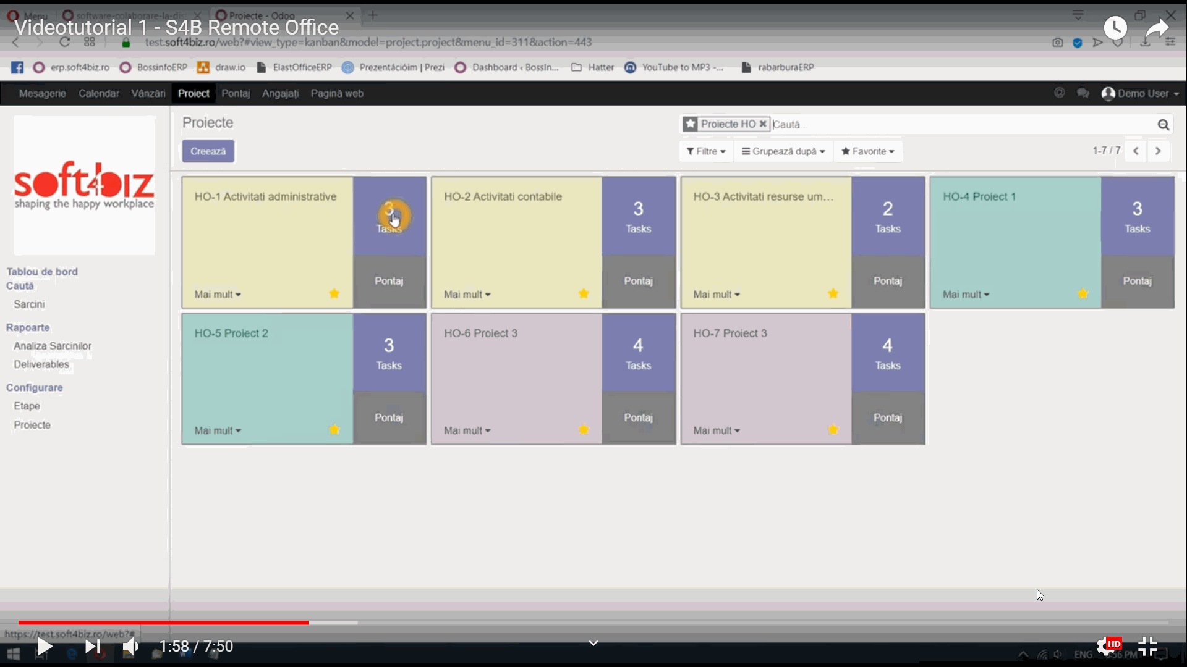Expand the Filtre dropdown
Screen dimensions: 1187x667
click(x=706, y=151)
